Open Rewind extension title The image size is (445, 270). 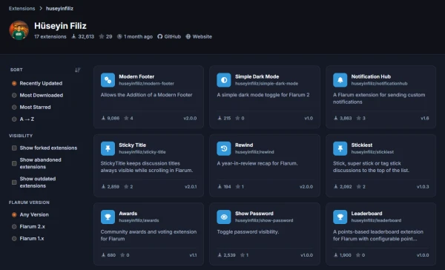[244, 145]
